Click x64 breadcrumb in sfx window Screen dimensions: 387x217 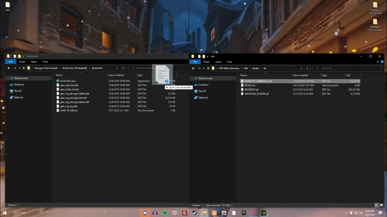click(246, 68)
